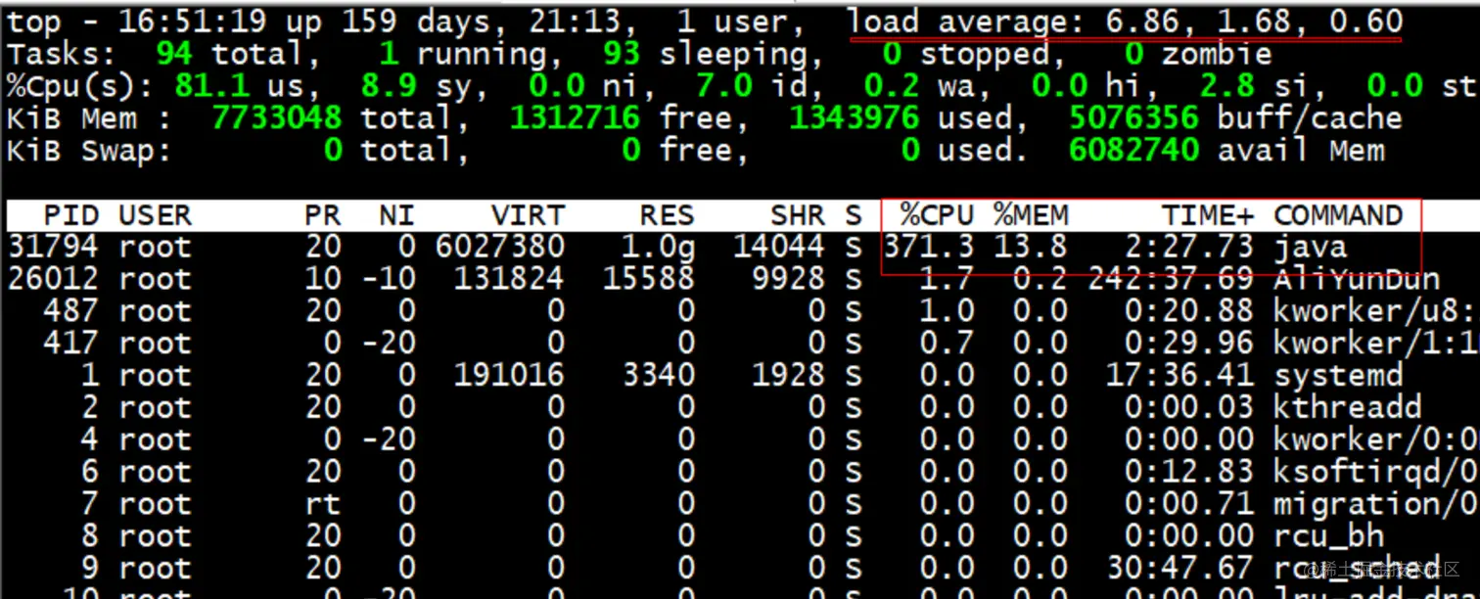Image resolution: width=1480 pixels, height=599 pixels.
Task: Click the %MEM column header
Action: [1031, 215]
